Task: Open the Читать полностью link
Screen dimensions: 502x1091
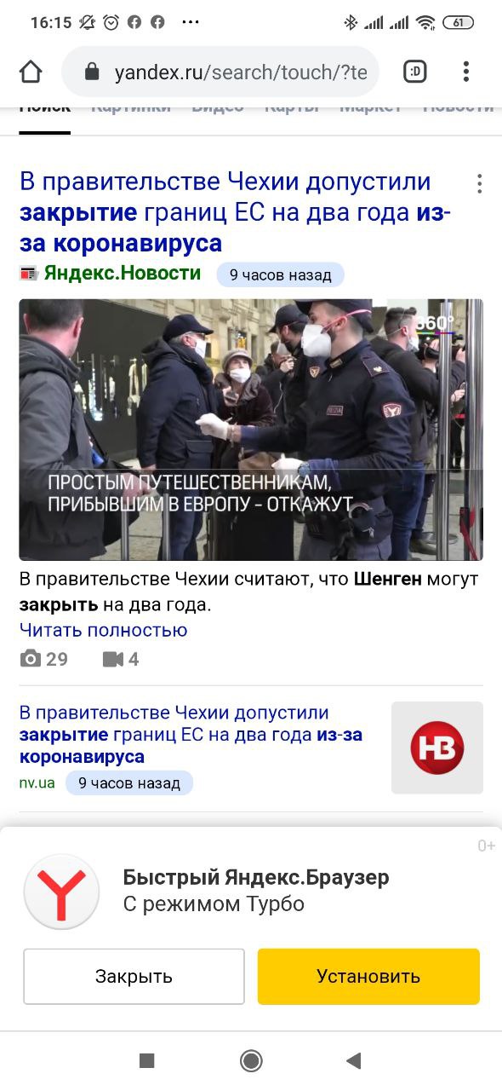Action: pos(103,630)
